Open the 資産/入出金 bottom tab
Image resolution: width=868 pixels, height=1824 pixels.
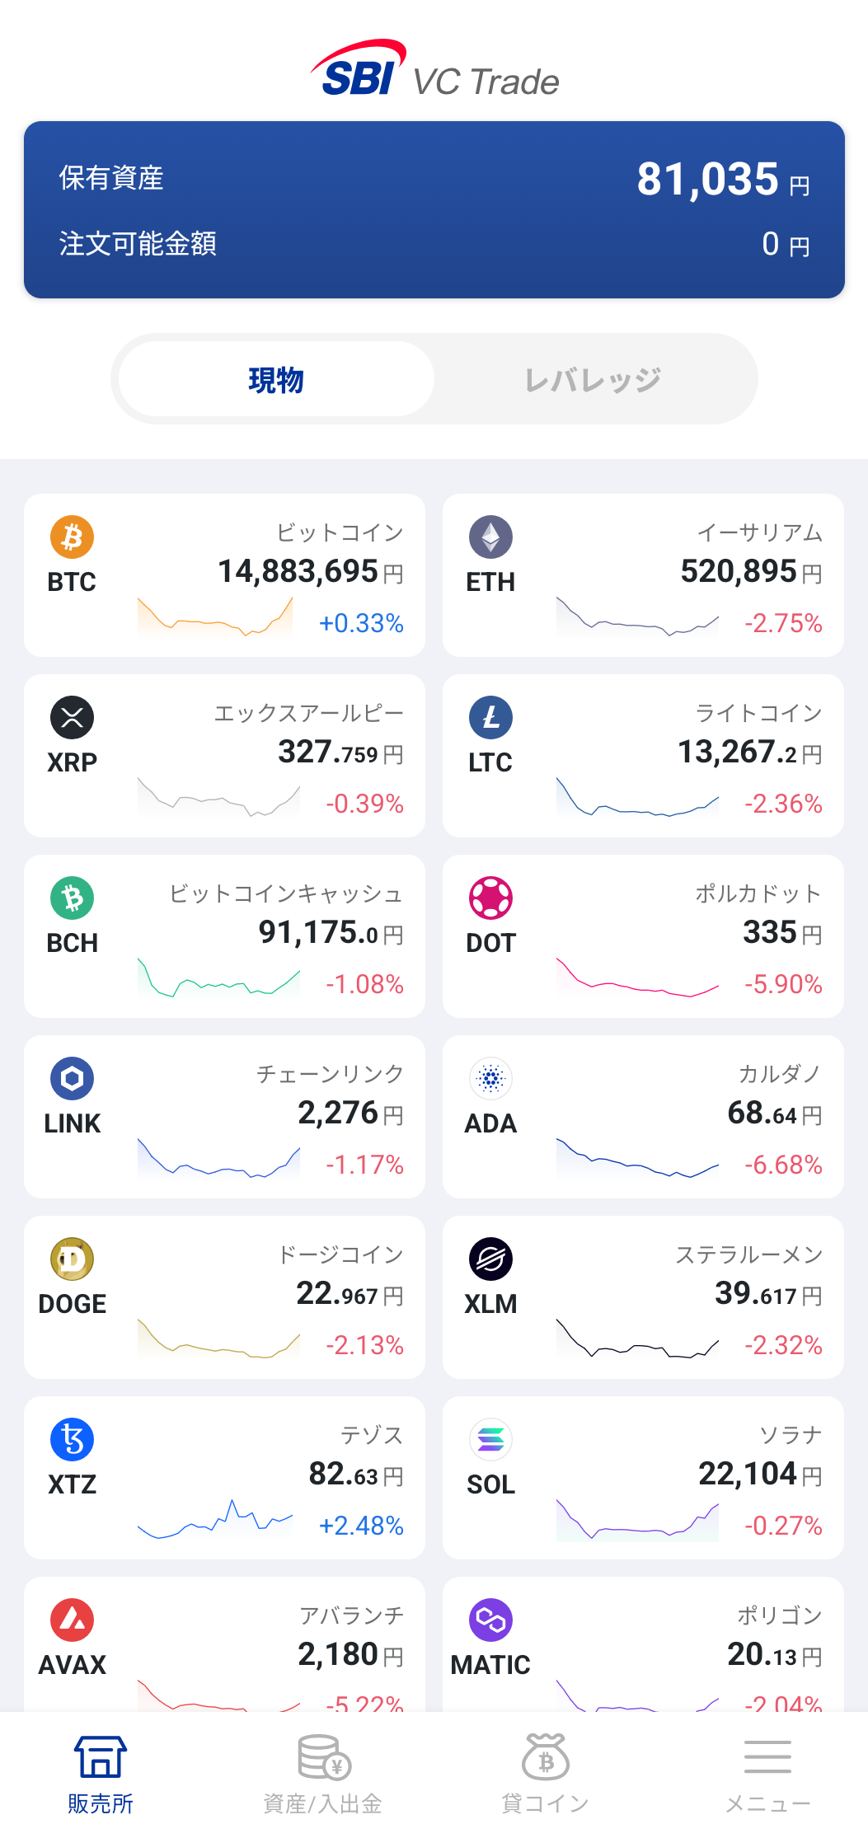pos(323,1772)
